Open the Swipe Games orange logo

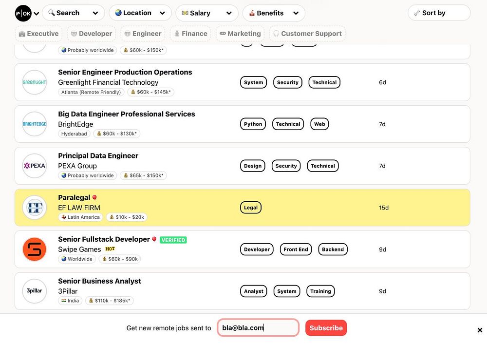(35, 249)
